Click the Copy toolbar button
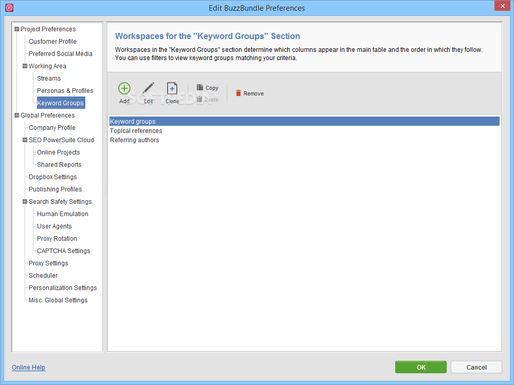Viewport: 514px width, 385px height. click(208, 88)
